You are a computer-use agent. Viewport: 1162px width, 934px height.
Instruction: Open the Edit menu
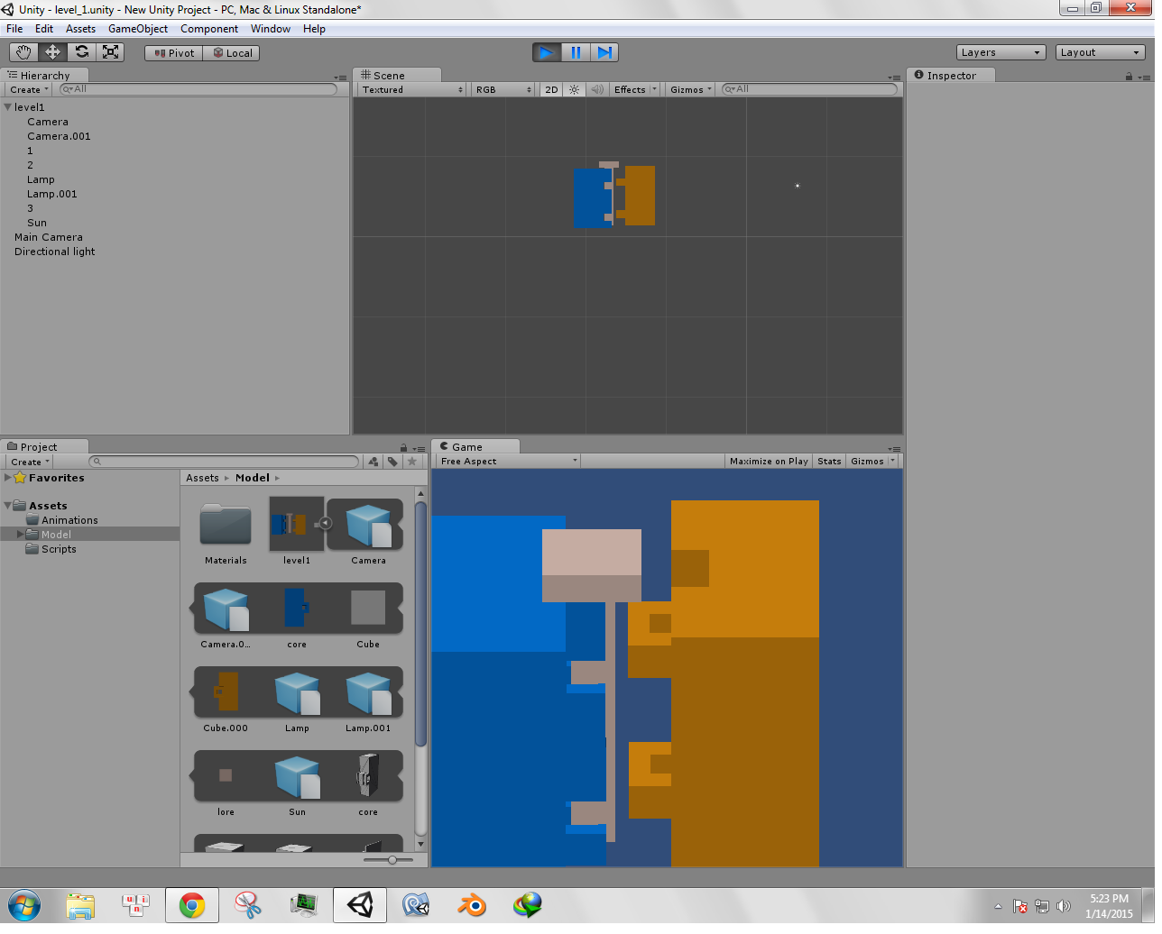pyautogui.click(x=44, y=29)
